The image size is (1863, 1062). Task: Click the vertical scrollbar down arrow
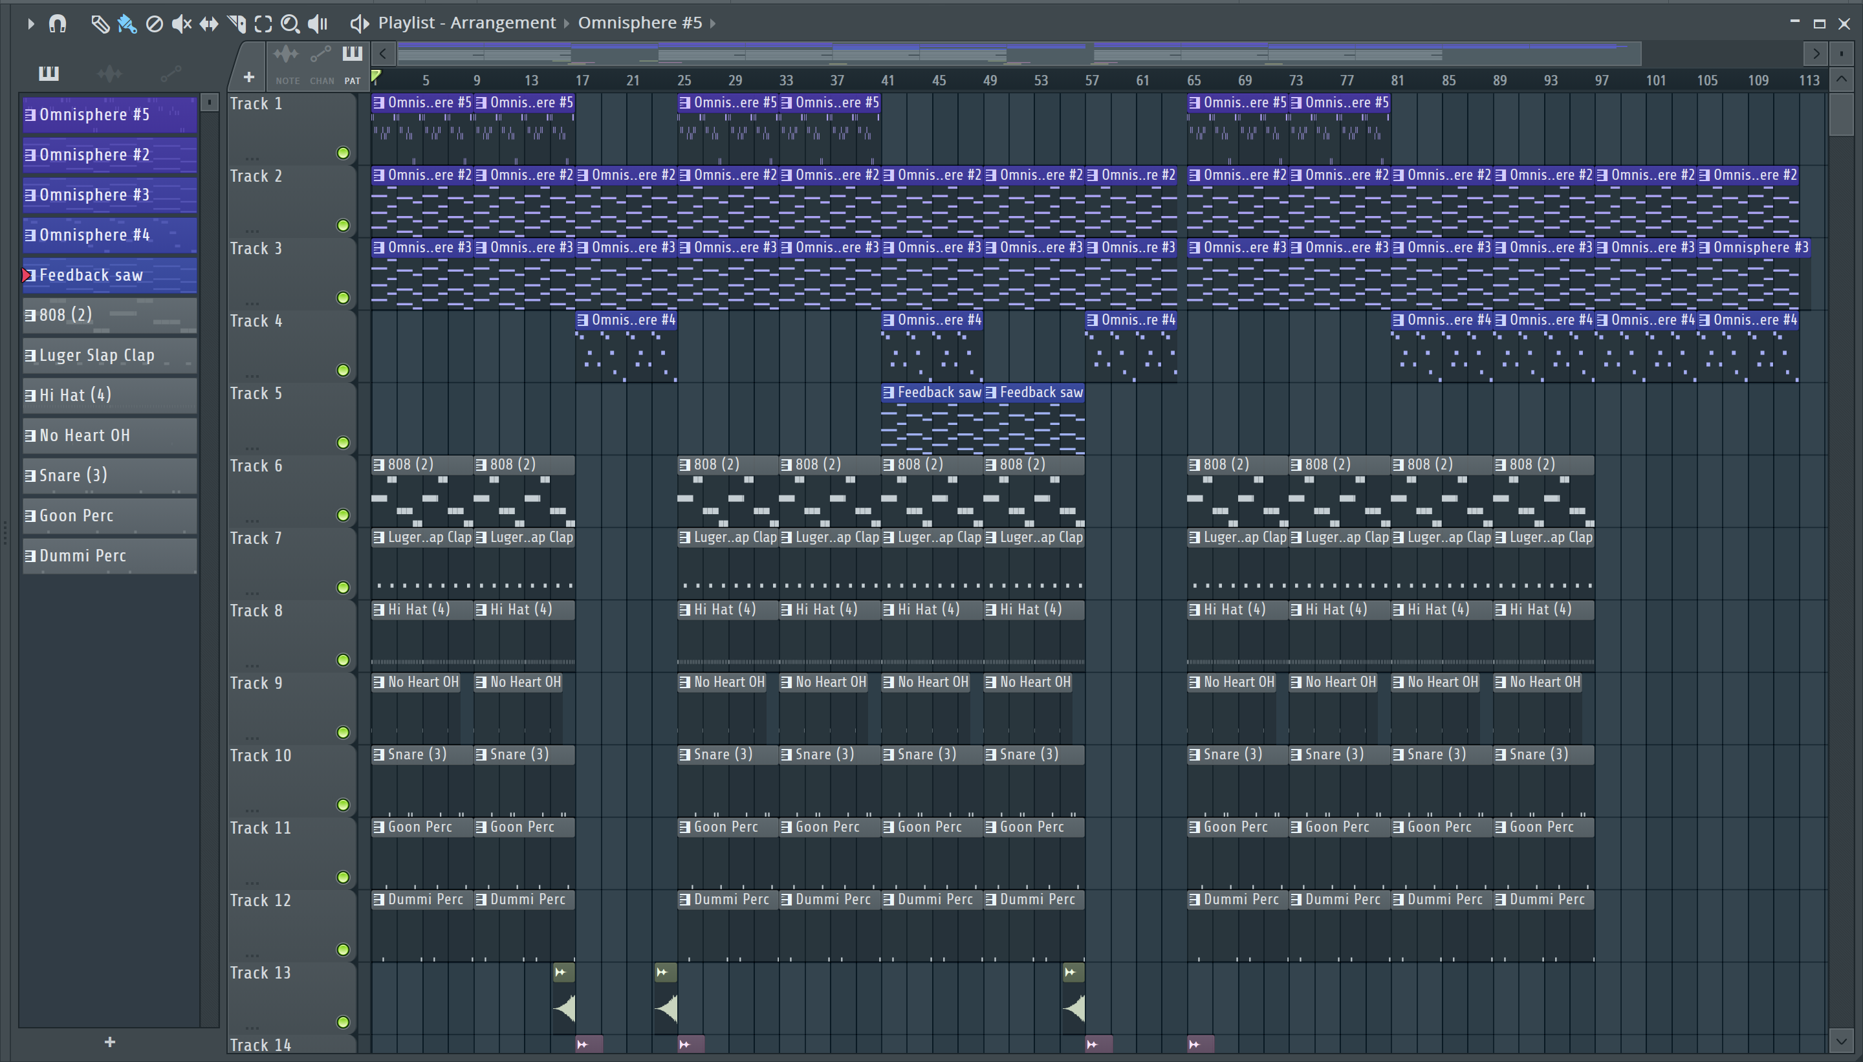(1841, 1041)
